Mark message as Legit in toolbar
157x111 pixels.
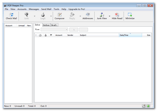point(43,16)
